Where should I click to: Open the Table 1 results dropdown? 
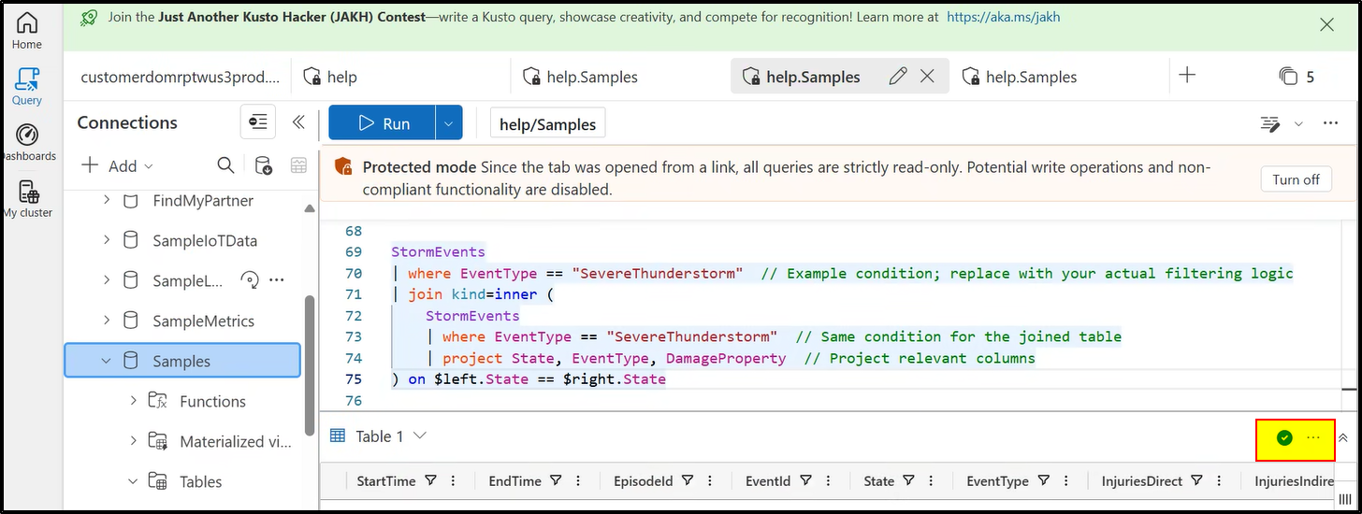tap(420, 435)
